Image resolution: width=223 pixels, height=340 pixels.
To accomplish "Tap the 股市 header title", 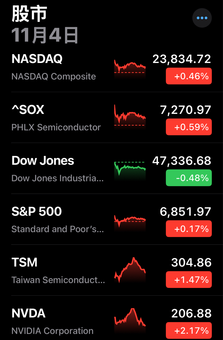I will [x=29, y=14].
